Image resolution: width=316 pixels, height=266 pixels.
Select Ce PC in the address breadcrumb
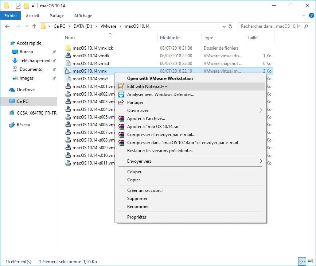(59, 26)
